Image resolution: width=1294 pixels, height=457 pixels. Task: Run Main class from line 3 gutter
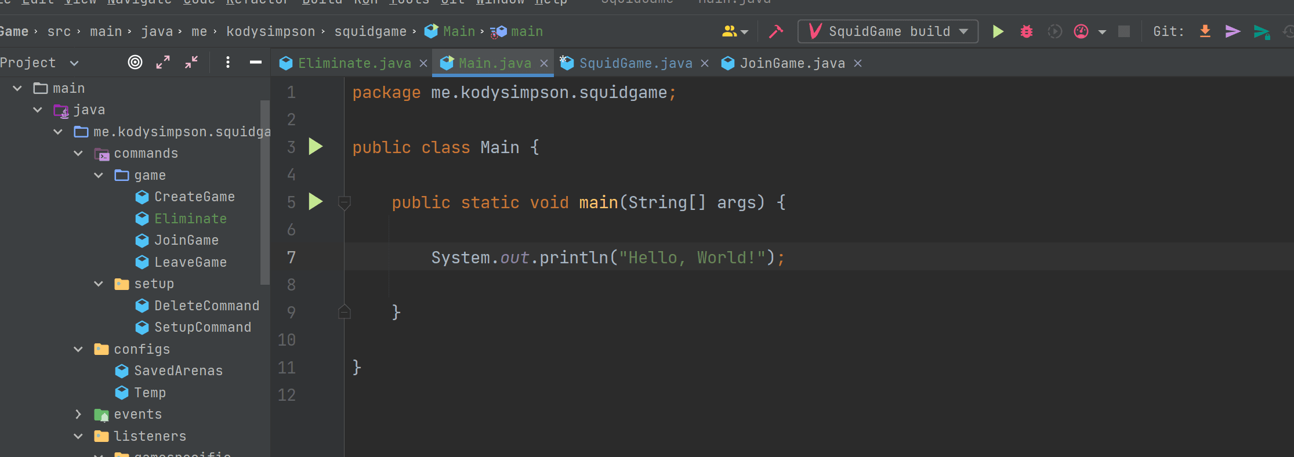[x=316, y=147]
